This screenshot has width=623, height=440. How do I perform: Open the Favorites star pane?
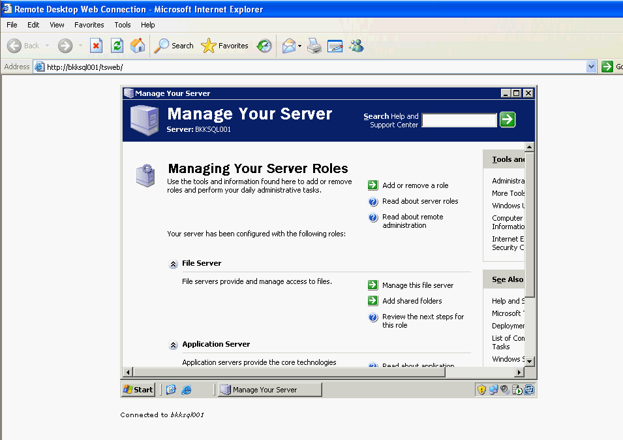[224, 46]
